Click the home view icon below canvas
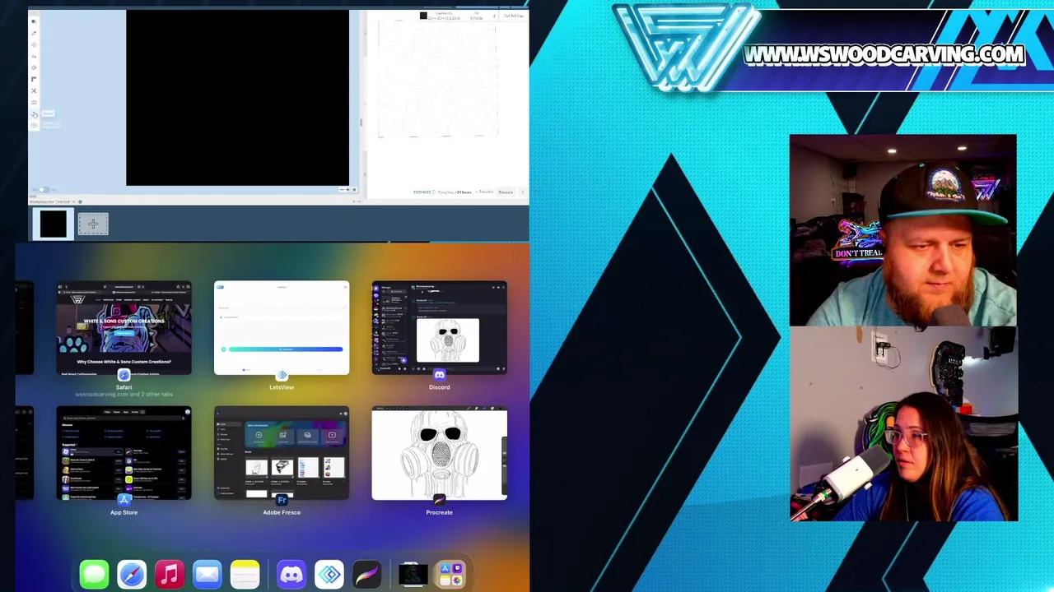 click(x=354, y=189)
